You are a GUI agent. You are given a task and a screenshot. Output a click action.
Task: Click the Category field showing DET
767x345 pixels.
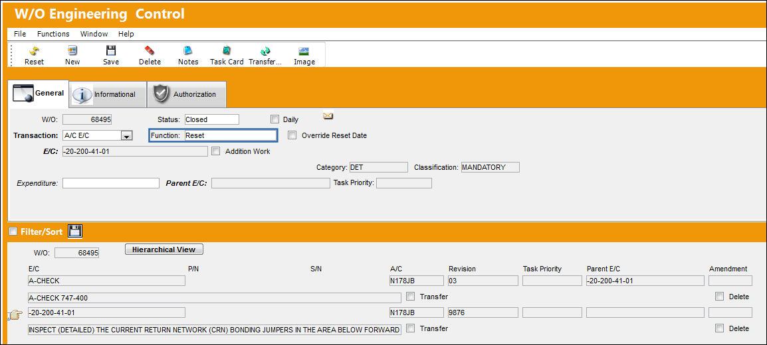(x=378, y=167)
